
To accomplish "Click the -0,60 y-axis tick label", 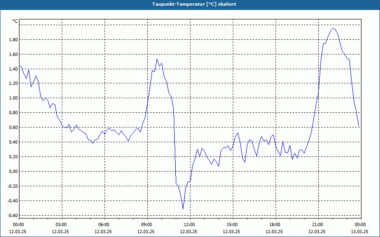I will pos(13,216).
